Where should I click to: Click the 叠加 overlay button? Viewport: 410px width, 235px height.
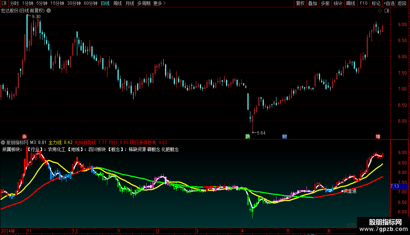click(x=312, y=3)
